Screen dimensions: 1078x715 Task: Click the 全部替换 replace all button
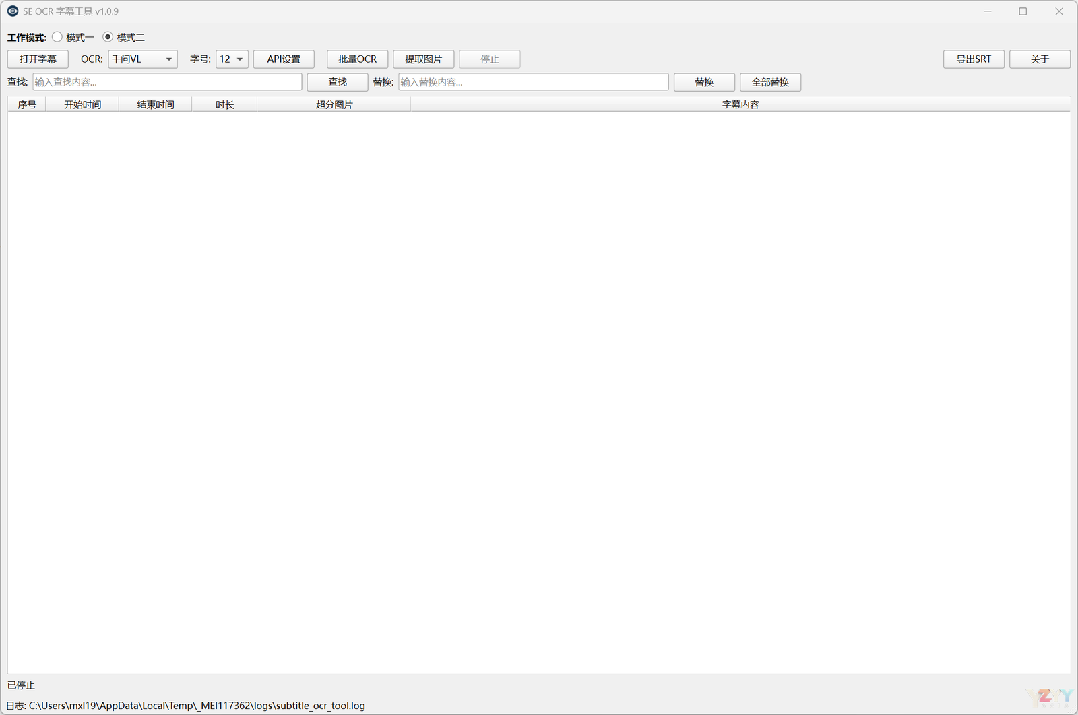[770, 82]
